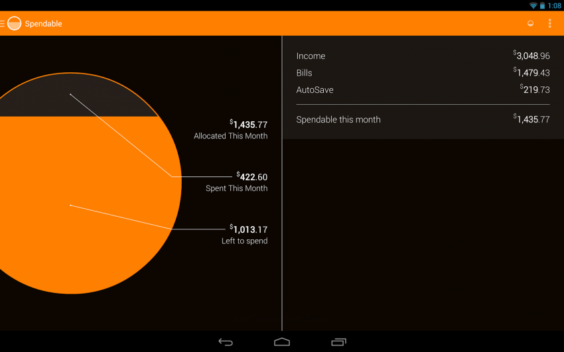Image resolution: width=564 pixels, height=352 pixels.
Task: Check the Wi-Fi status icon
Action: (533, 5)
